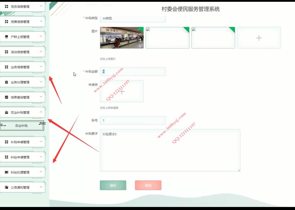Click the 纠纷申请管理 grid icon

[6, 157]
